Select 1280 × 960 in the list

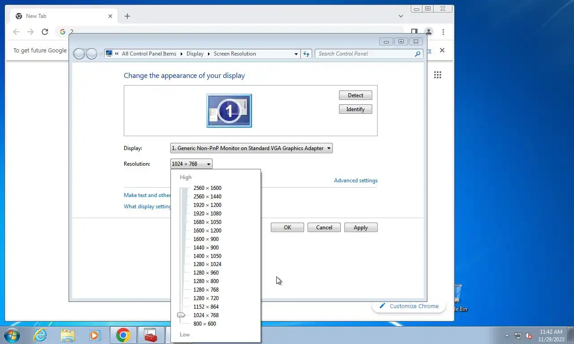coord(206,273)
